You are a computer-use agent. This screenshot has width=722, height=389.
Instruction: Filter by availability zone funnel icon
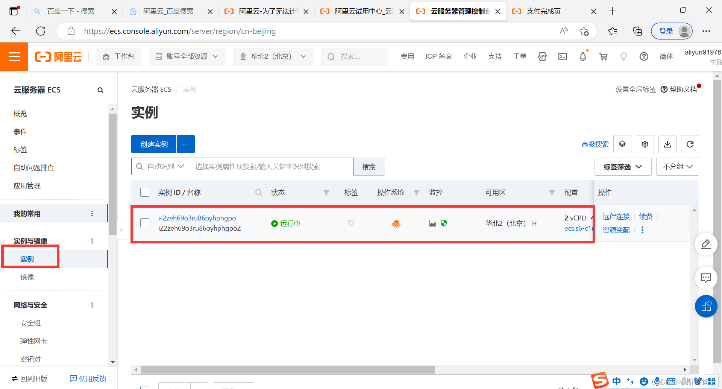point(552,193)
